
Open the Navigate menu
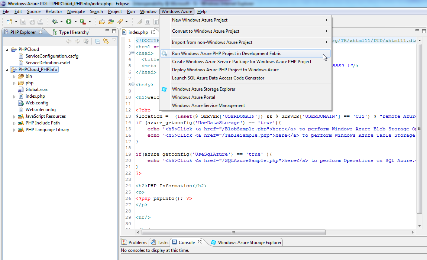pos(76,12)
